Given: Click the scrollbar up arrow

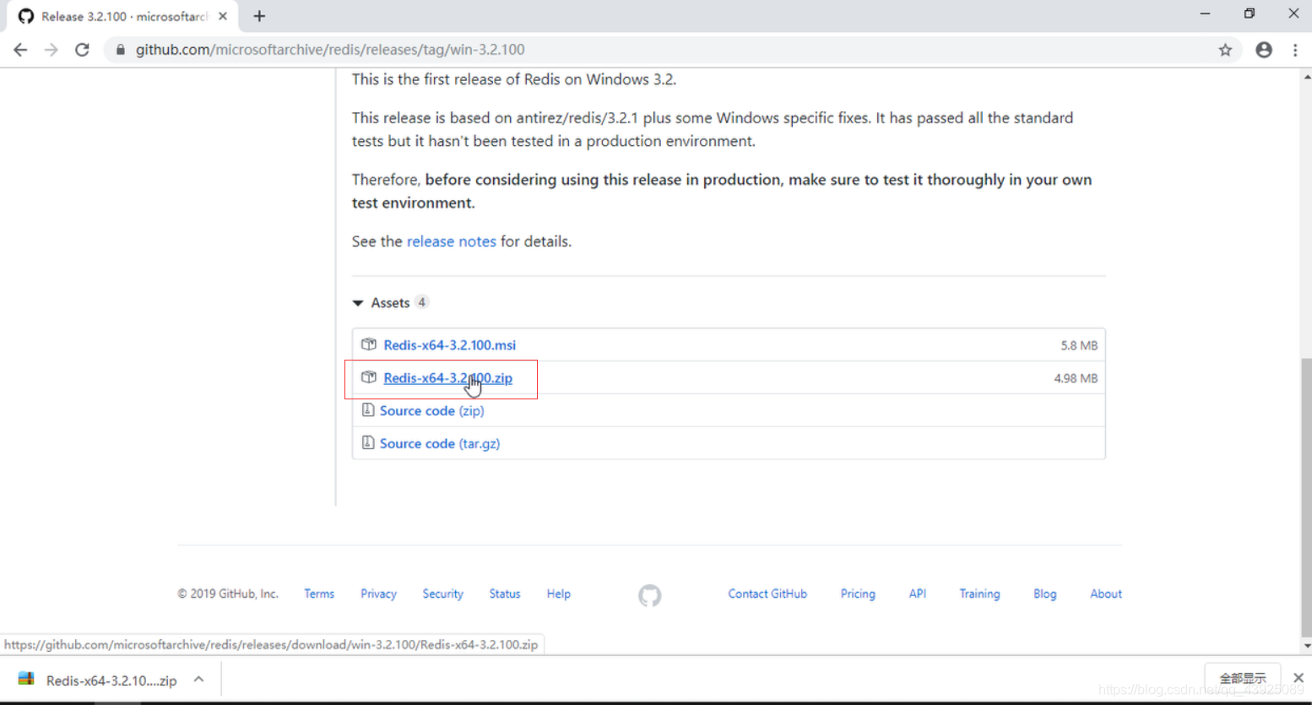Looking at the screenshot, I should pyautogui.click(x=1307, y=77).
